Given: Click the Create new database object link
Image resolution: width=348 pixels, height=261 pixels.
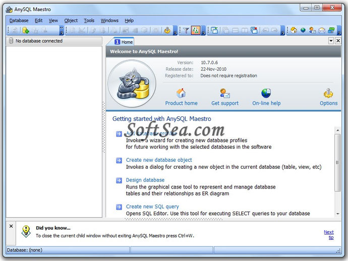Looking at the screenshot, I should pyautogui.click(x=159, y=160).
